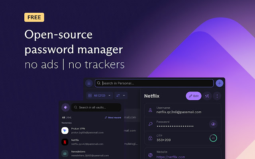
Task: Open the All (212) filter dropdown
Action: click(99, 95)
